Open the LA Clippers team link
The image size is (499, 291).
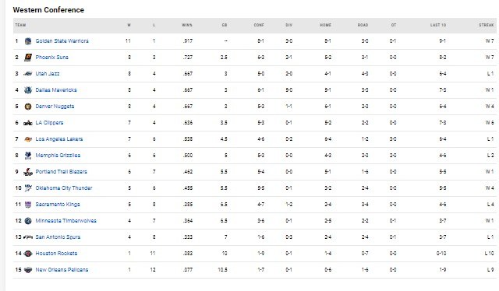pyautogui.click(x=49, y=123)
